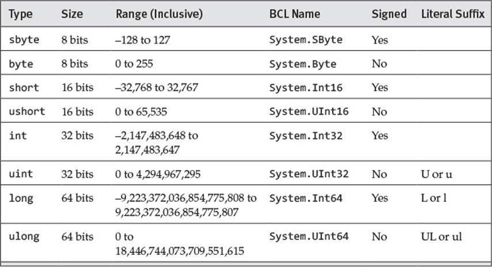This screenshot has height=267, width=492.
Task: Click the Literal Suffix column header
Action: [453, 14]
